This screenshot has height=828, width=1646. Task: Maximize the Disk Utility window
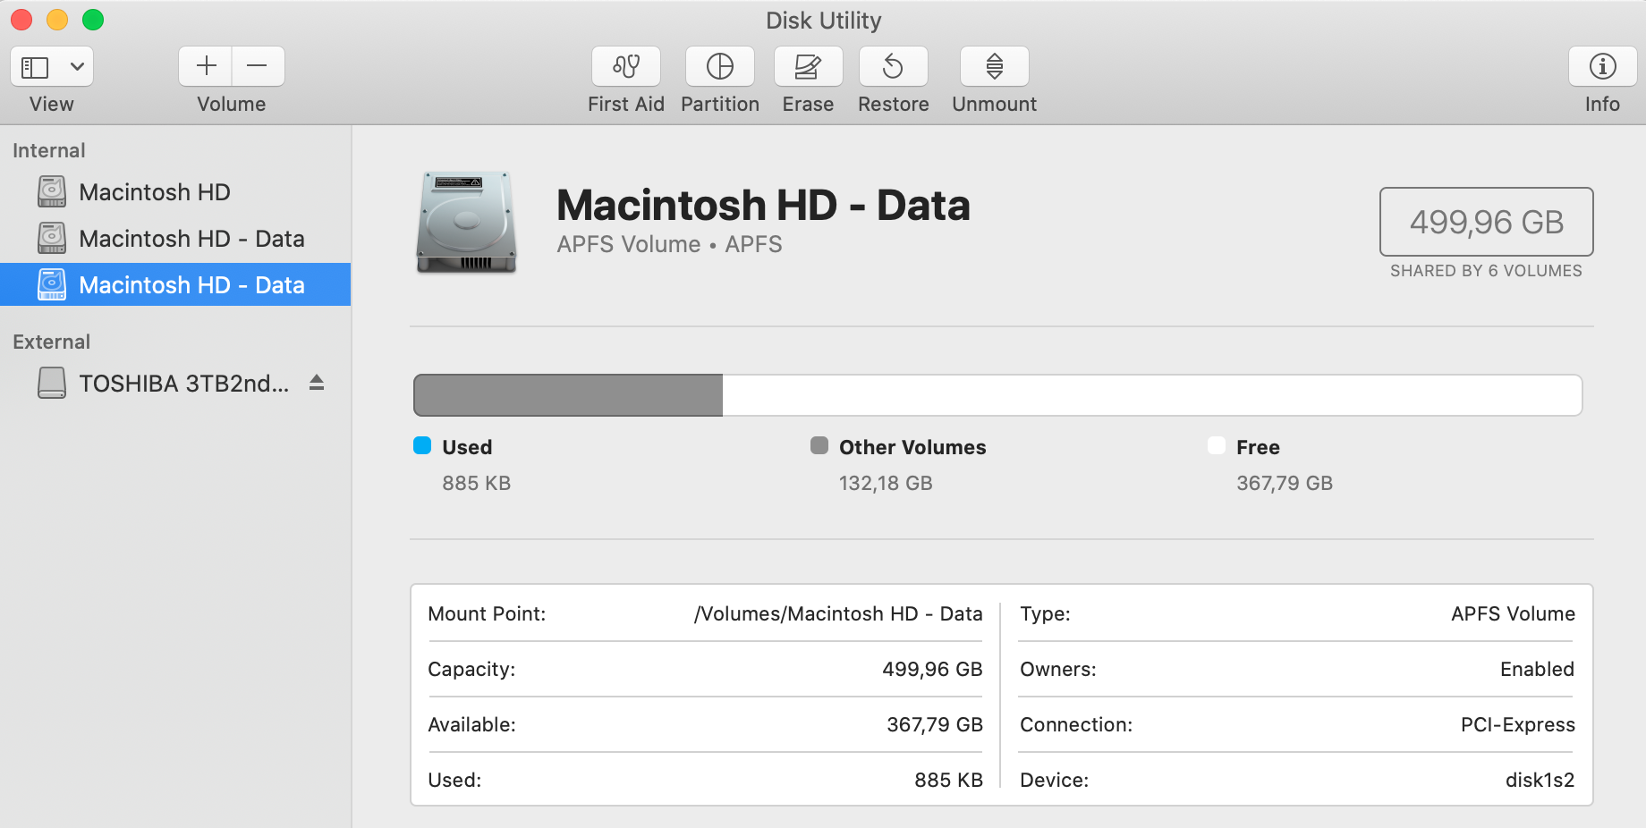coord(93,20)
